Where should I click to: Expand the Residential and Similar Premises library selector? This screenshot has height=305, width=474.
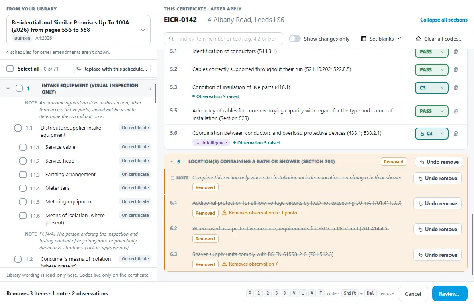(78, 30)
